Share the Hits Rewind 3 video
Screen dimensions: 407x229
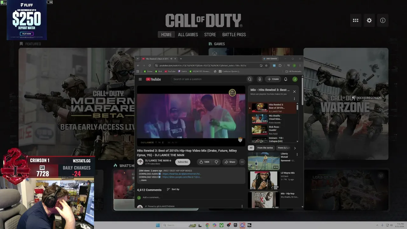click(230, 162)
